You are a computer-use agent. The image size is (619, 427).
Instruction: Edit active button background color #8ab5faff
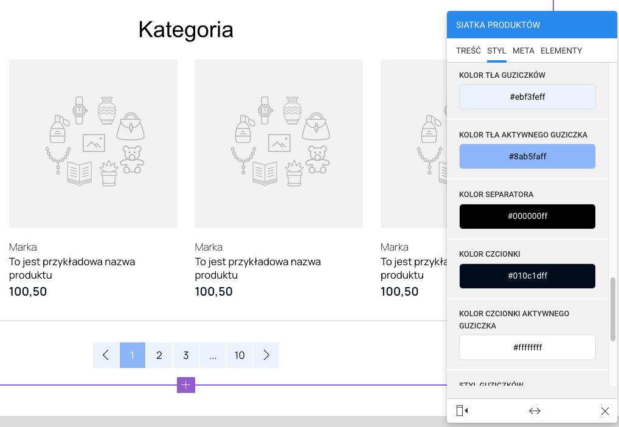[527, 156]
